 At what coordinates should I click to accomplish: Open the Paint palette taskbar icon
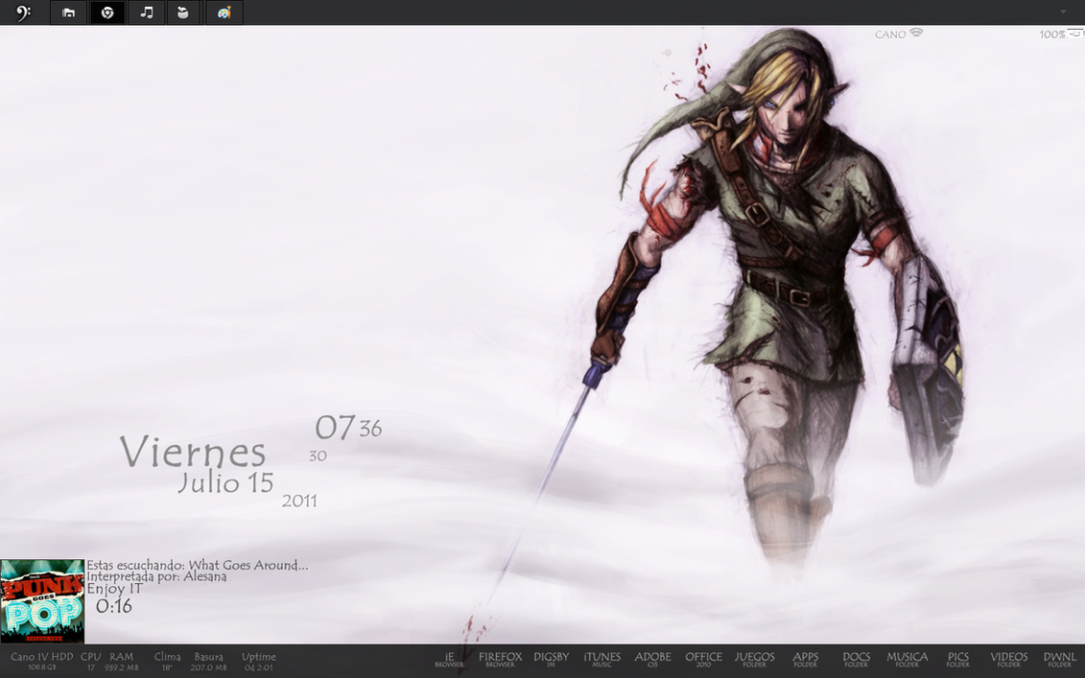[224, 12]
